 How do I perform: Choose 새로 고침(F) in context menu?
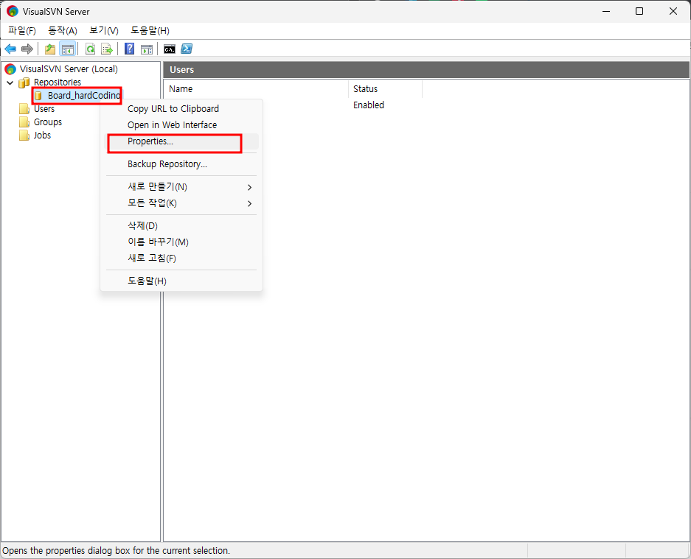[181, 259]
